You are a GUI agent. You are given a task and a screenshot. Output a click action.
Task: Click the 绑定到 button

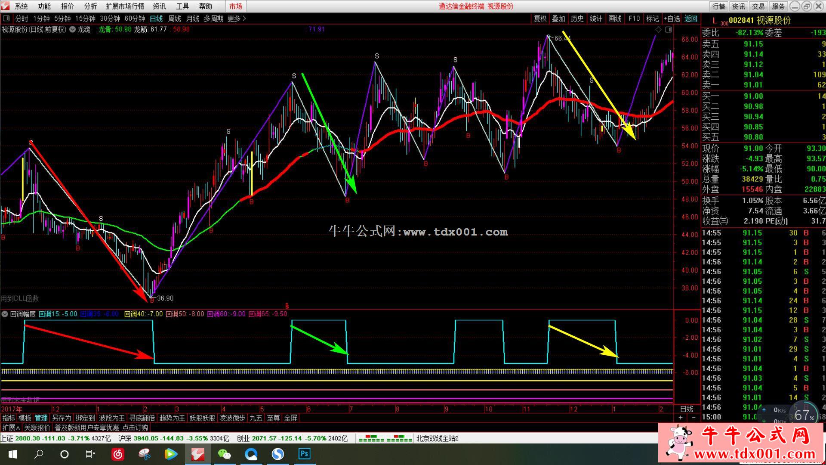pyautogui.click(x=85, y=418)
